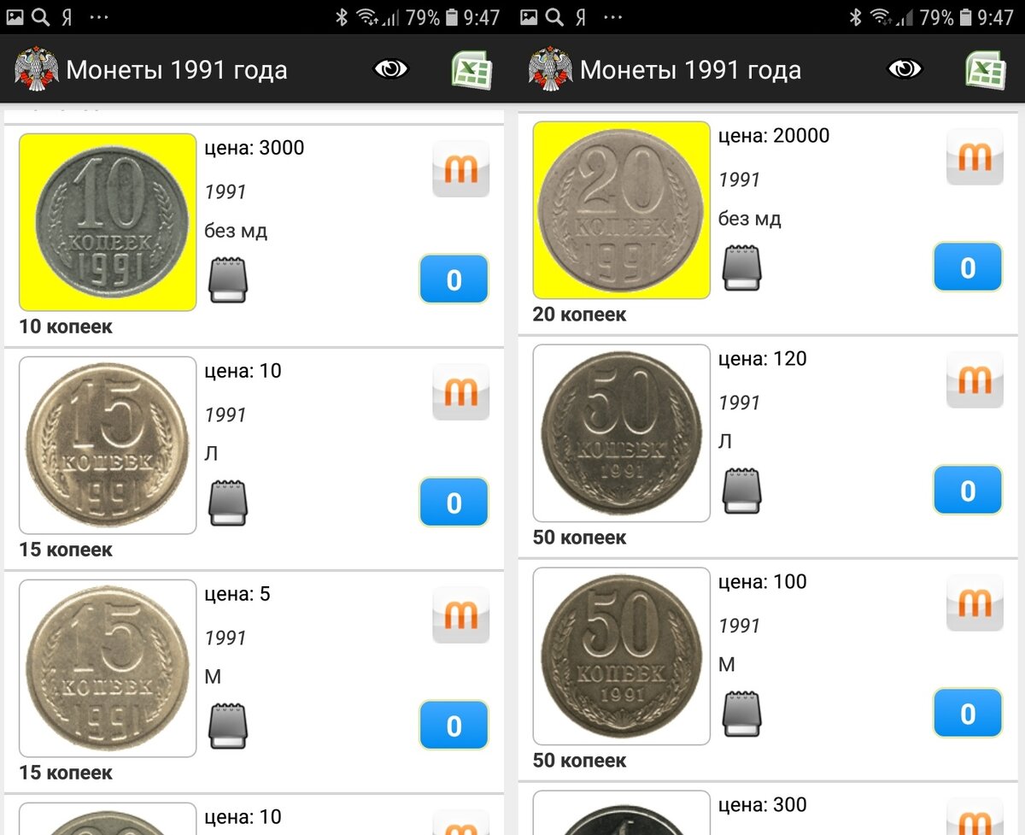Tap blue count button for 50 kopeck Л coin
Viewport: 1025px width, 835px height.
968,491
